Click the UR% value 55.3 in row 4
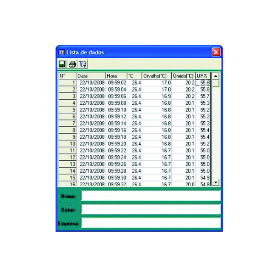This screenshot has height=276, width=276. pyautogui.click(x=203, y=103)
